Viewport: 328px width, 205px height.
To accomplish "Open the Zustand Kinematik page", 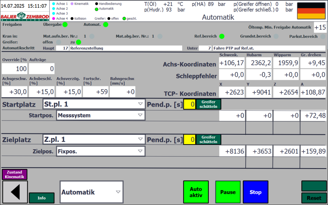I will coord(15,174).
